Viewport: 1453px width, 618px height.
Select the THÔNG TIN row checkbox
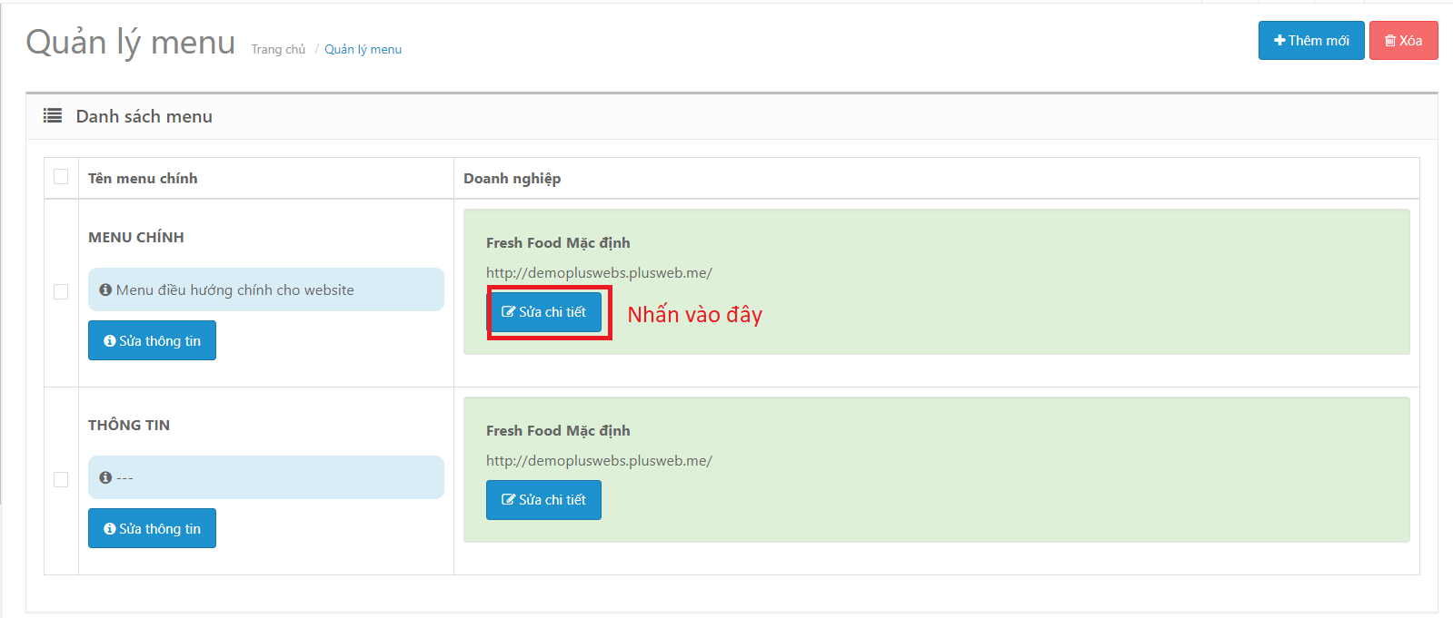pos(61,479)
